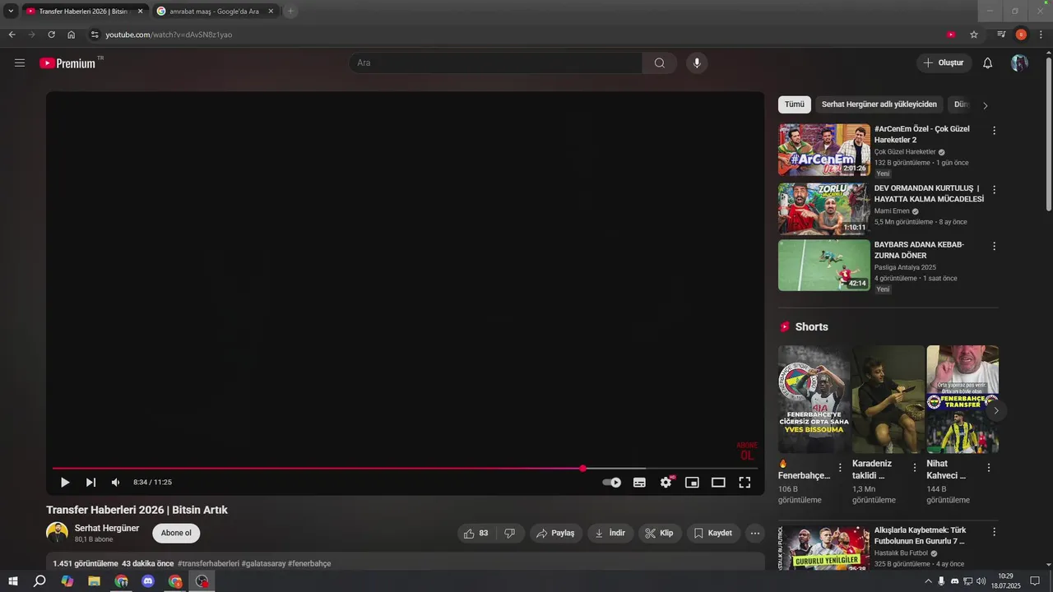Click the #transferhaberleri hashtag
Screen dimensions: 1053x592
click(208, 564)
